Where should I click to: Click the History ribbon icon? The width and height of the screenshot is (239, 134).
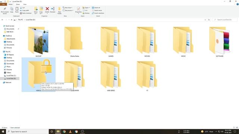86,13
